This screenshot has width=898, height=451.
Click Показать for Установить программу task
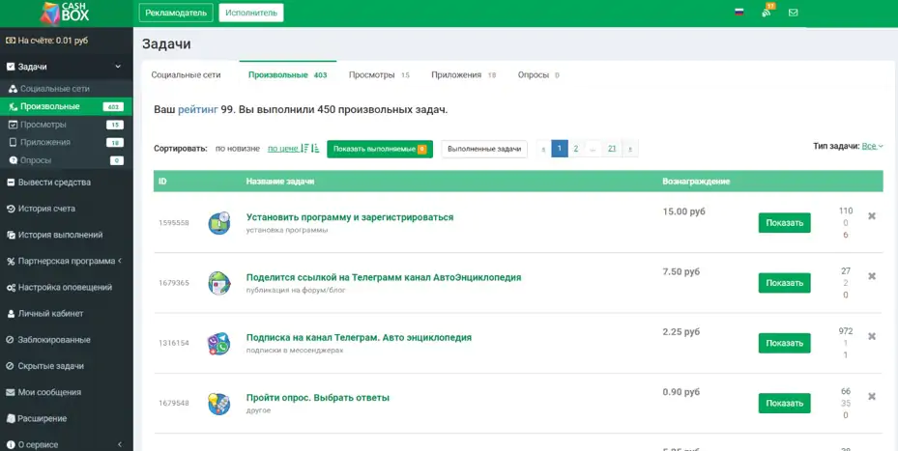click(785, 223)
